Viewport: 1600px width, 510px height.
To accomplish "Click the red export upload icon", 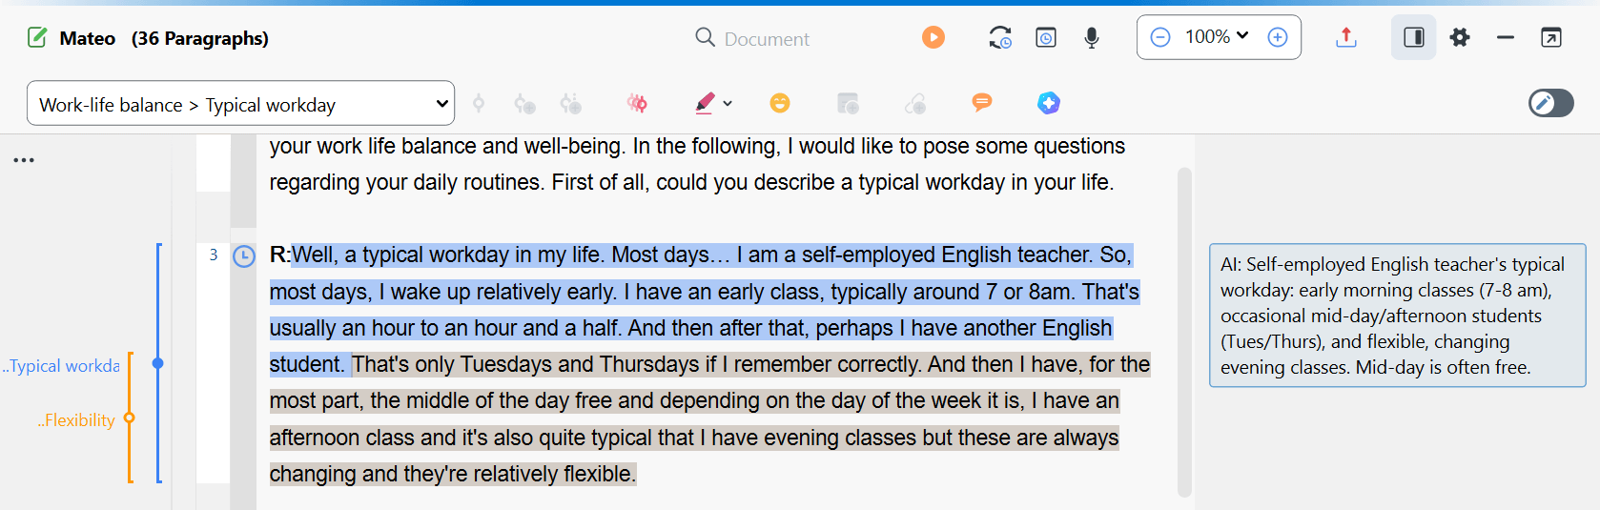I will pyautogui.click(x=1345, y=37).
